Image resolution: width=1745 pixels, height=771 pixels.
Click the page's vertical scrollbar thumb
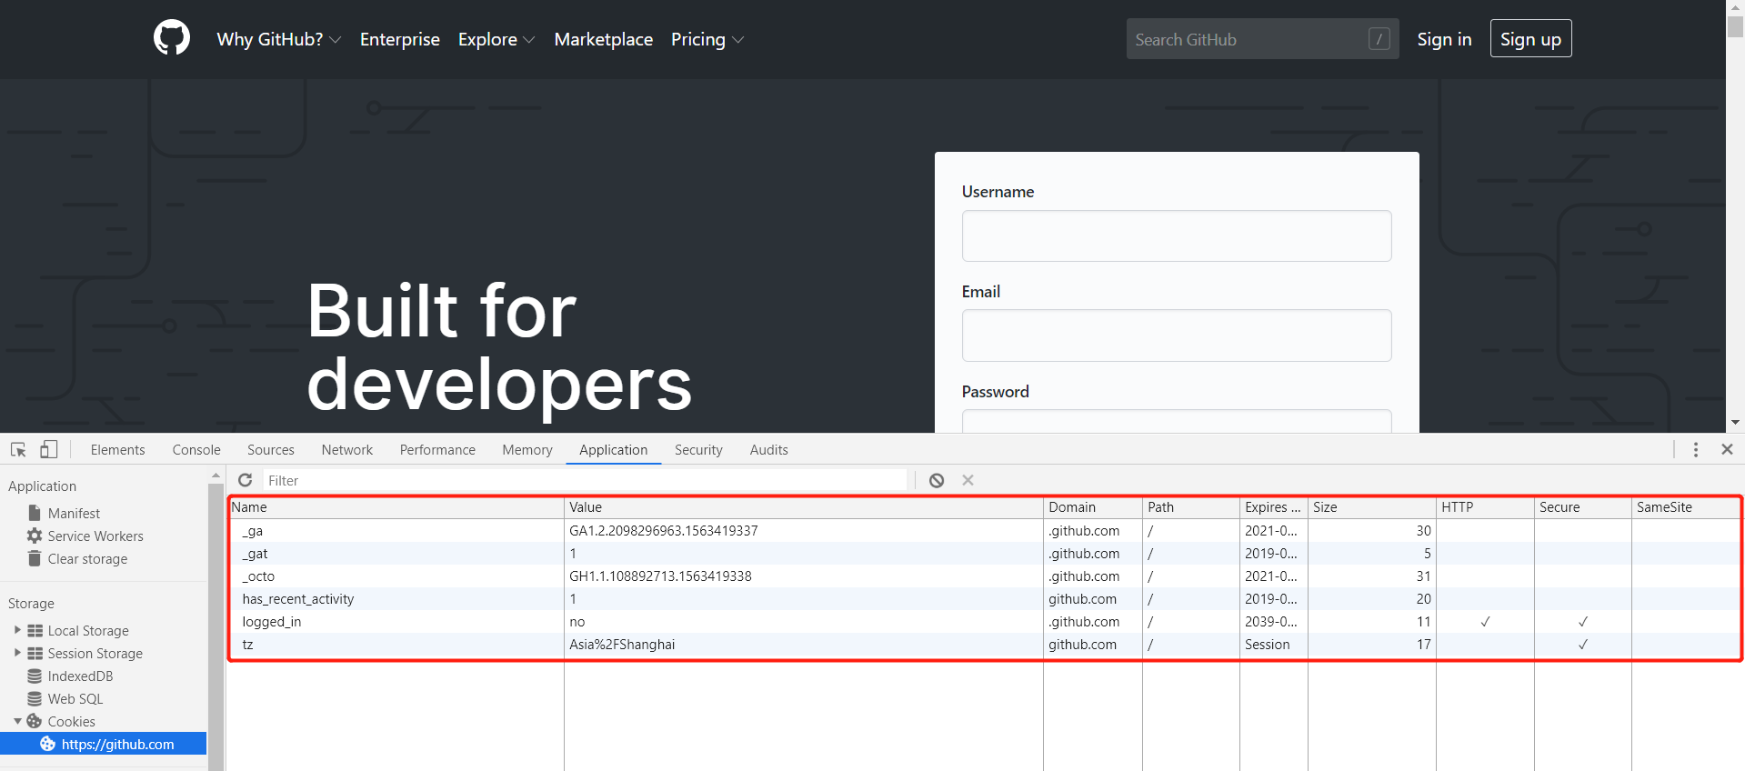tap(1735, 25)
